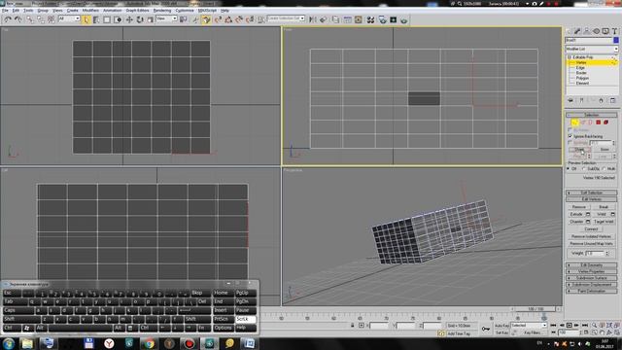Select the Element red cube sub-object icon
622x350 pixels.
click(x=605, y=122)
